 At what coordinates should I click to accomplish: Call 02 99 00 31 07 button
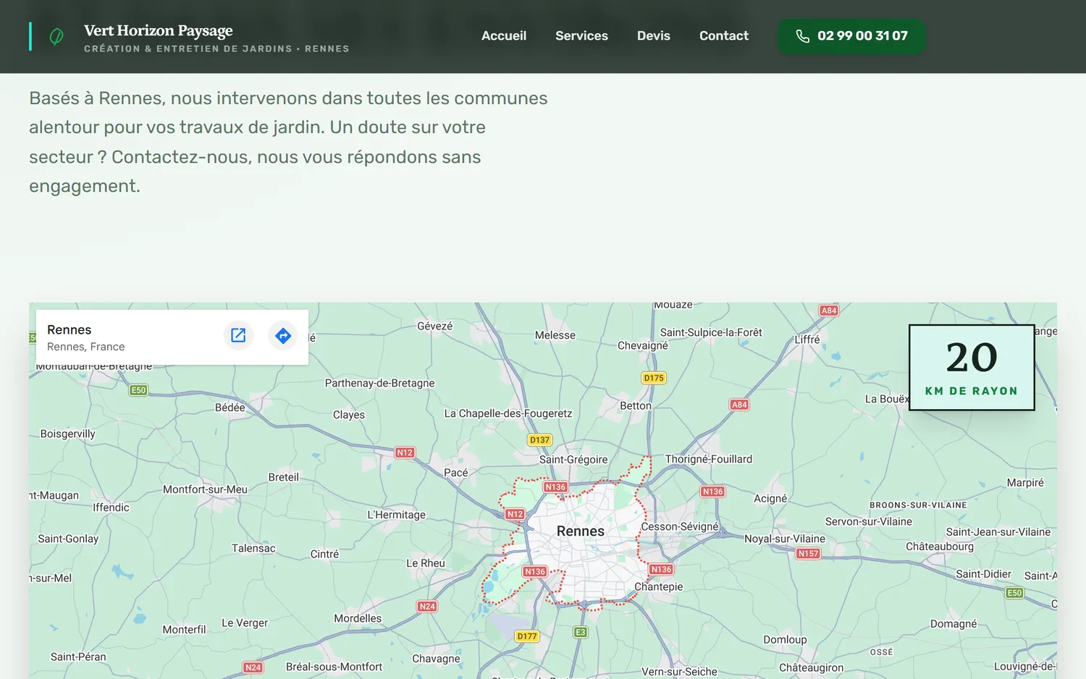click(x=851, y=36)
